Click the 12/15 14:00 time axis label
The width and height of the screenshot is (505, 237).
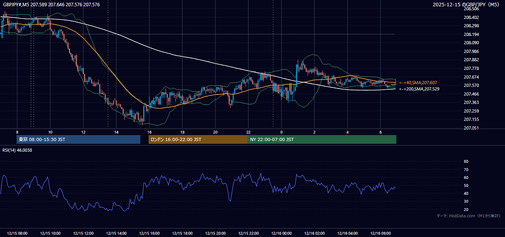click(116, 233)
